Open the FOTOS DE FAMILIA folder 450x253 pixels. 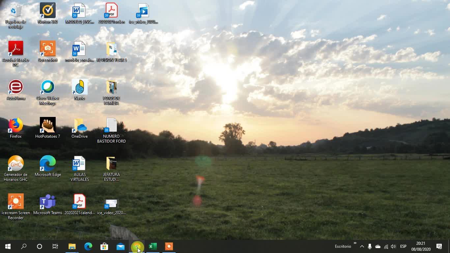111,92
